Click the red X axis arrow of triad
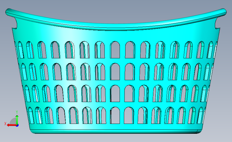Screen dimensions: 232x142 pyautogui.click(x=12, y=125)
